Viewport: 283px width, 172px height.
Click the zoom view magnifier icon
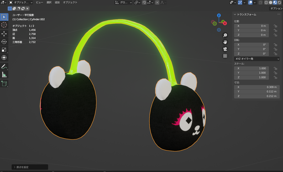pyautogui.click(x=225, y=35)
